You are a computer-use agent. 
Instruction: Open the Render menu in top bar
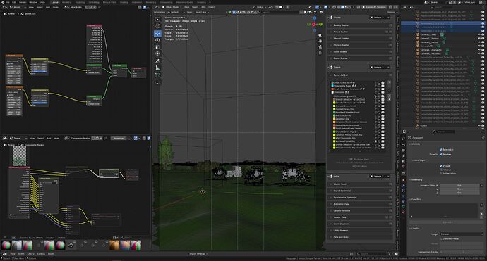click(23, 2)
